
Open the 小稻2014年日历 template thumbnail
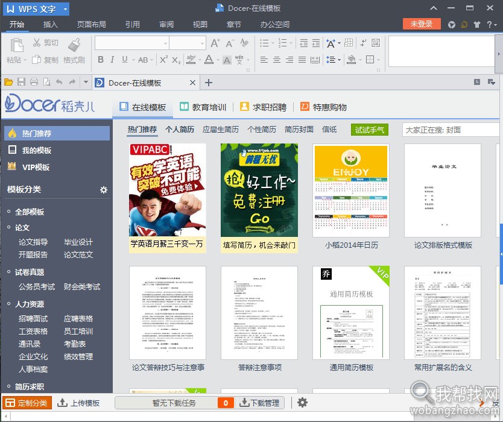coord(351,191)
